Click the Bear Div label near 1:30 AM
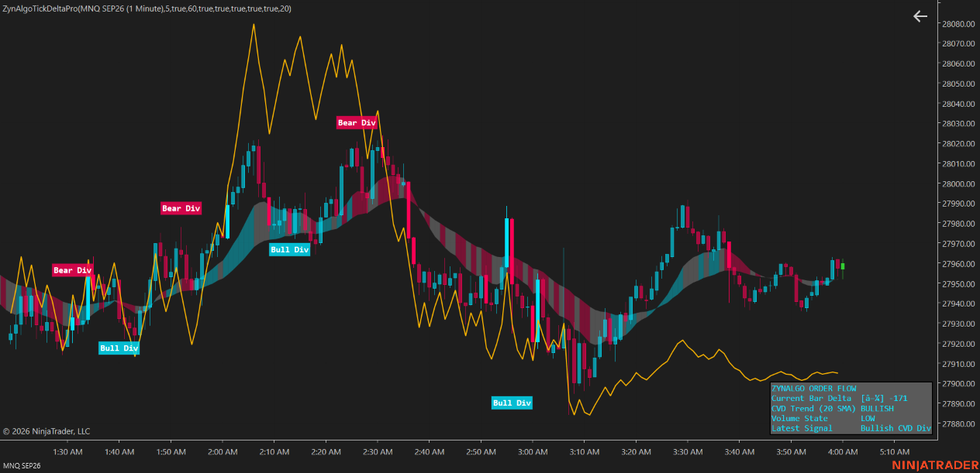 click(x=73, y=270)
